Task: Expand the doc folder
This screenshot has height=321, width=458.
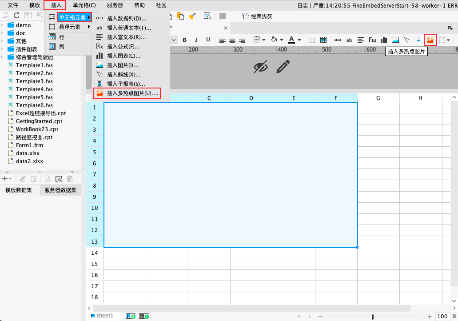Action: [2, 33]
